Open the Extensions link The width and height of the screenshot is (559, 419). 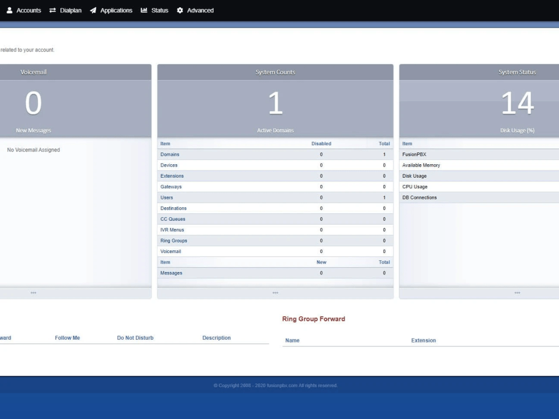click(172, 176)
